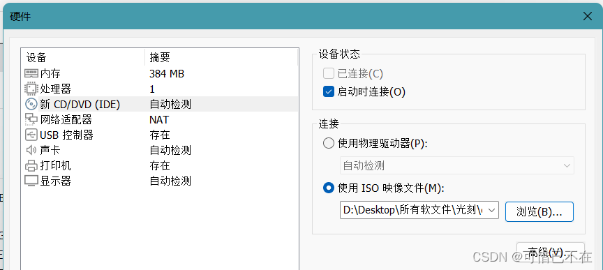The image size is (603, 270).
Task: Click the processor summary value 1
Action: (152, 89)
